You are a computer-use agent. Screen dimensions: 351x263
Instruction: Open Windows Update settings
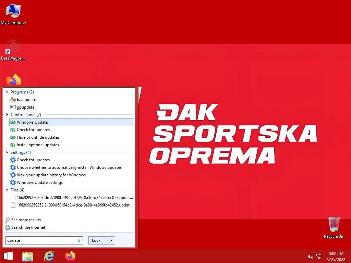click(72, 183)
